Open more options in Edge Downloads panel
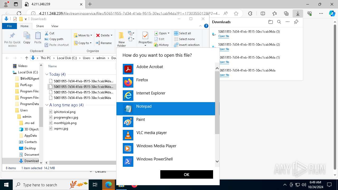 (288, 22)
